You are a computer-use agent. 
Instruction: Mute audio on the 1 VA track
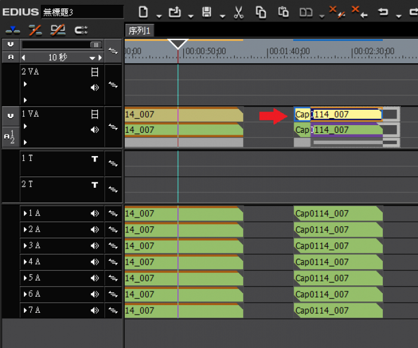94,129
